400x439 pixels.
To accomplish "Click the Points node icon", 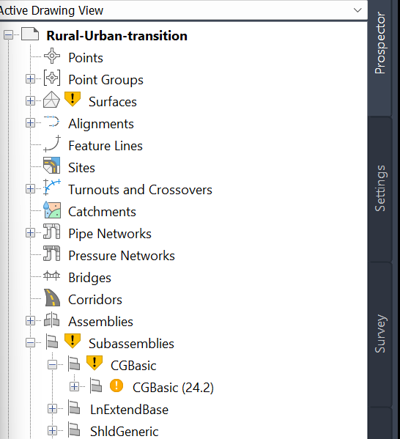I will tap(52, 56).
